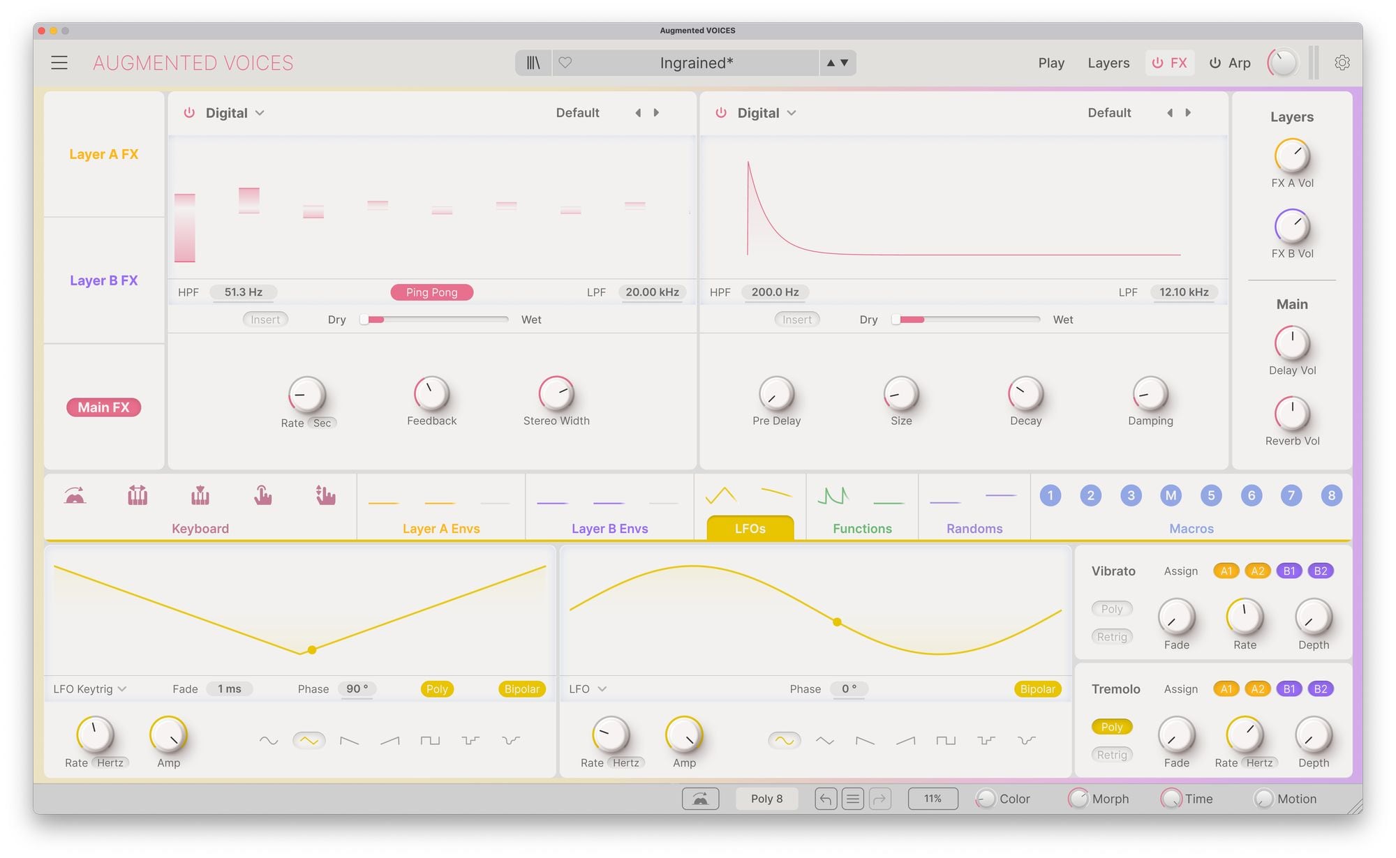Open the Functions modulation tab
Screen dimensions: 1396x858
point(862,506)
